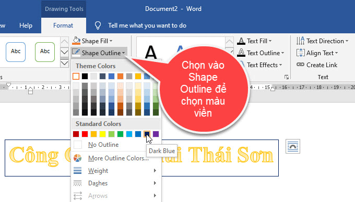Expand Text Direction dropdown arrow
Screen dimensions: 355x202
[x=347, y=41]
